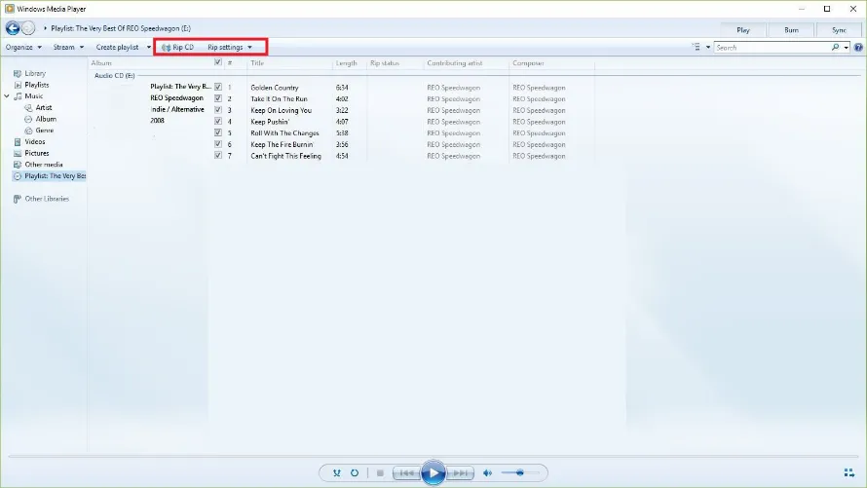Select Playlists in the navigation pane
The image size is (867, 488).
tap(36, 85)
